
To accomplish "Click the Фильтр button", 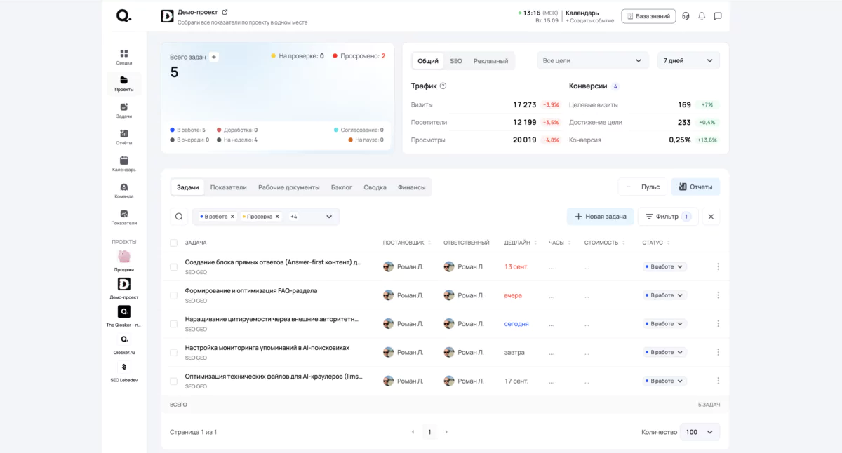I will pyautogui.click(x=668, y=217).
